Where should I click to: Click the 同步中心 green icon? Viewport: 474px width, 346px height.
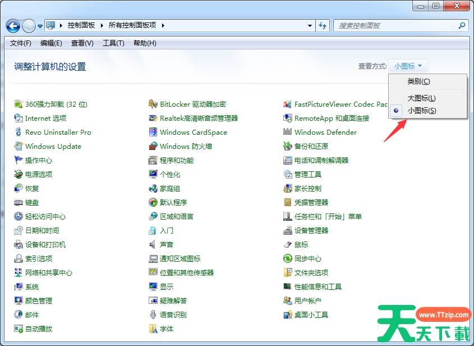[287, 258]
